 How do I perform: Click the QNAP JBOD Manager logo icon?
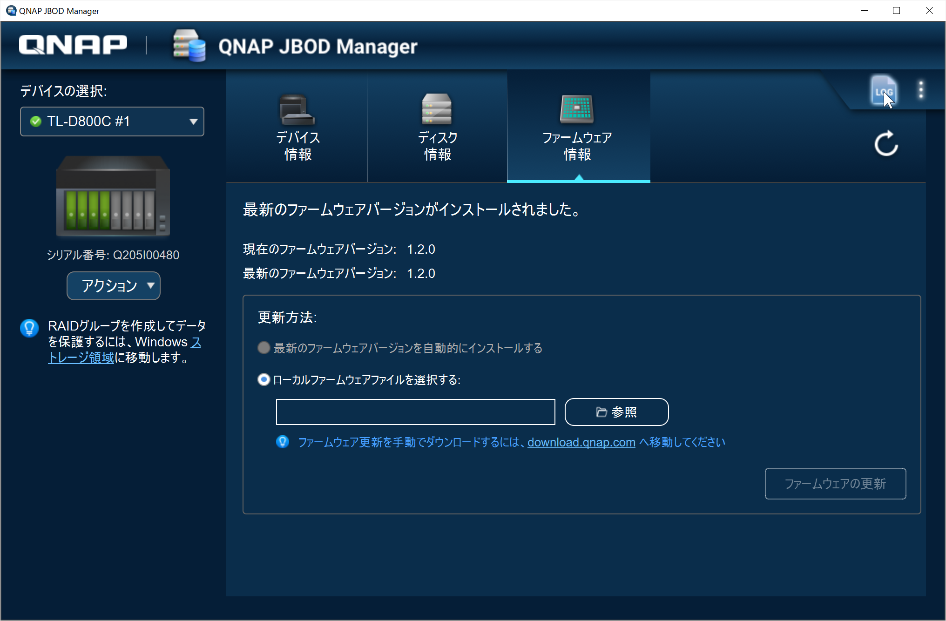tap(189, 45)
